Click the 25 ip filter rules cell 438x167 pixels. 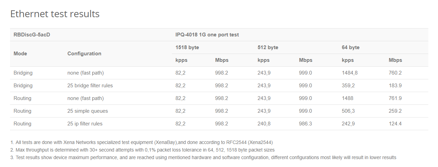click(85, 124)
